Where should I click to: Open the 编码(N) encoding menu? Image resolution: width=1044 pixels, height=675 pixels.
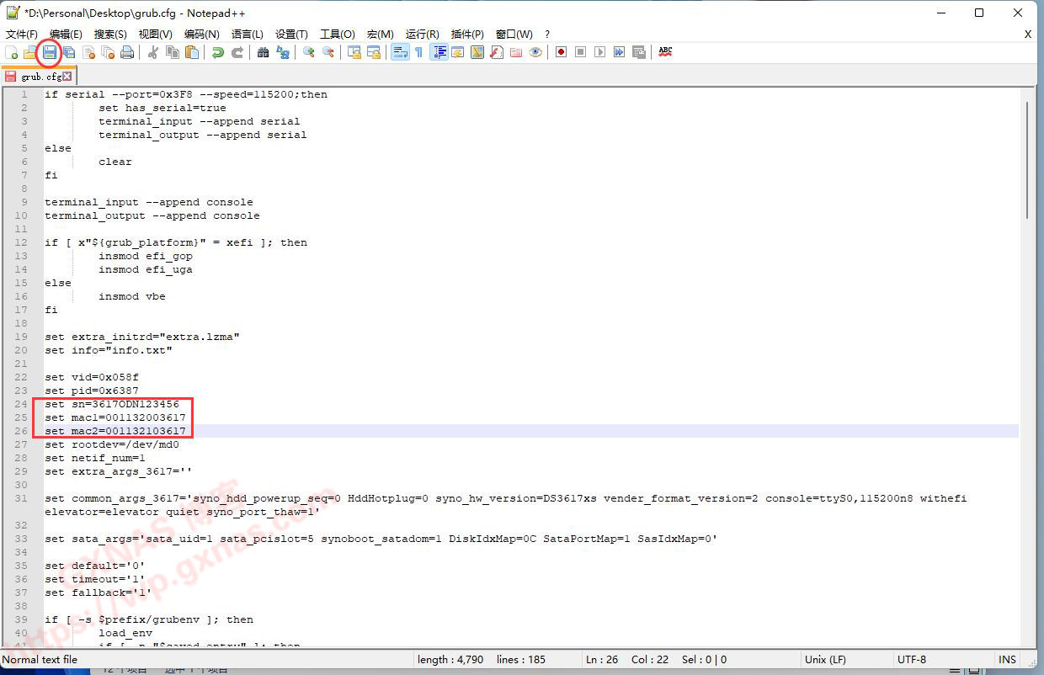[x=201, y=34]
